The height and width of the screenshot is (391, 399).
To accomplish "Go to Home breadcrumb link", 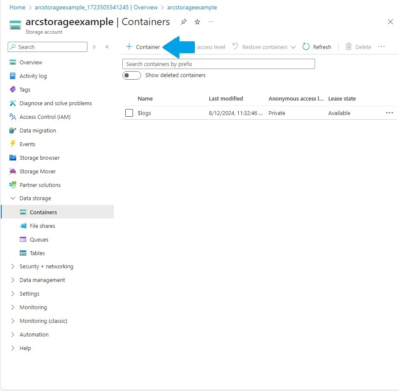I will click(17, 7).
